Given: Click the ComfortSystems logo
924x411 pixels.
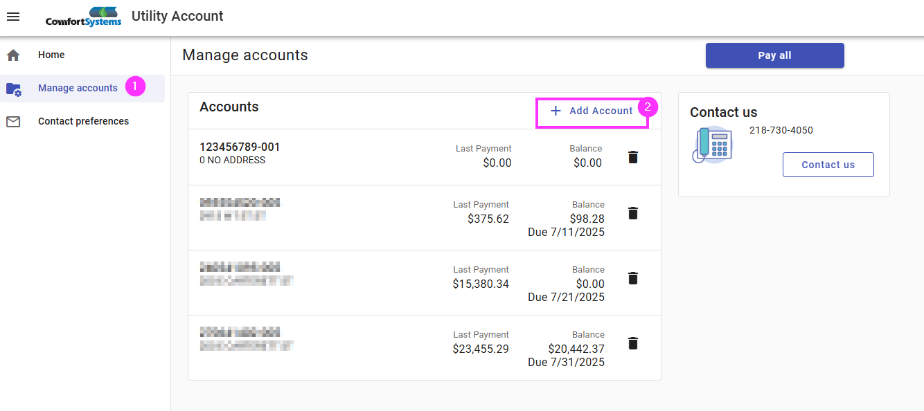Looking at the screenshot, I should coord(85,16).
